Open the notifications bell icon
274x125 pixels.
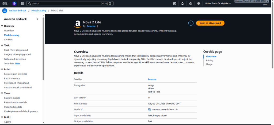(182, 3)
